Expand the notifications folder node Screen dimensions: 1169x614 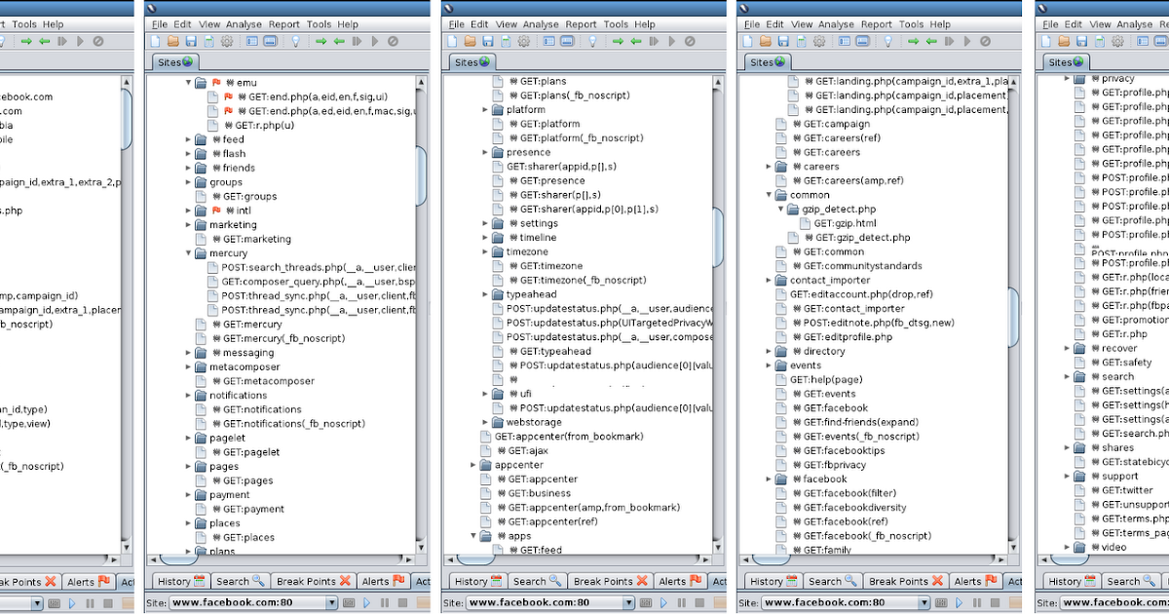(x=189, y=396)
